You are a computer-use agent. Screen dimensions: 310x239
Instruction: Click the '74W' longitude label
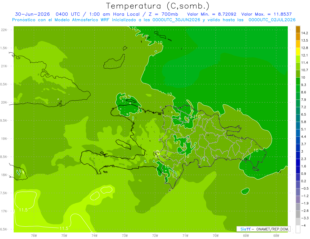coord(95,235)
